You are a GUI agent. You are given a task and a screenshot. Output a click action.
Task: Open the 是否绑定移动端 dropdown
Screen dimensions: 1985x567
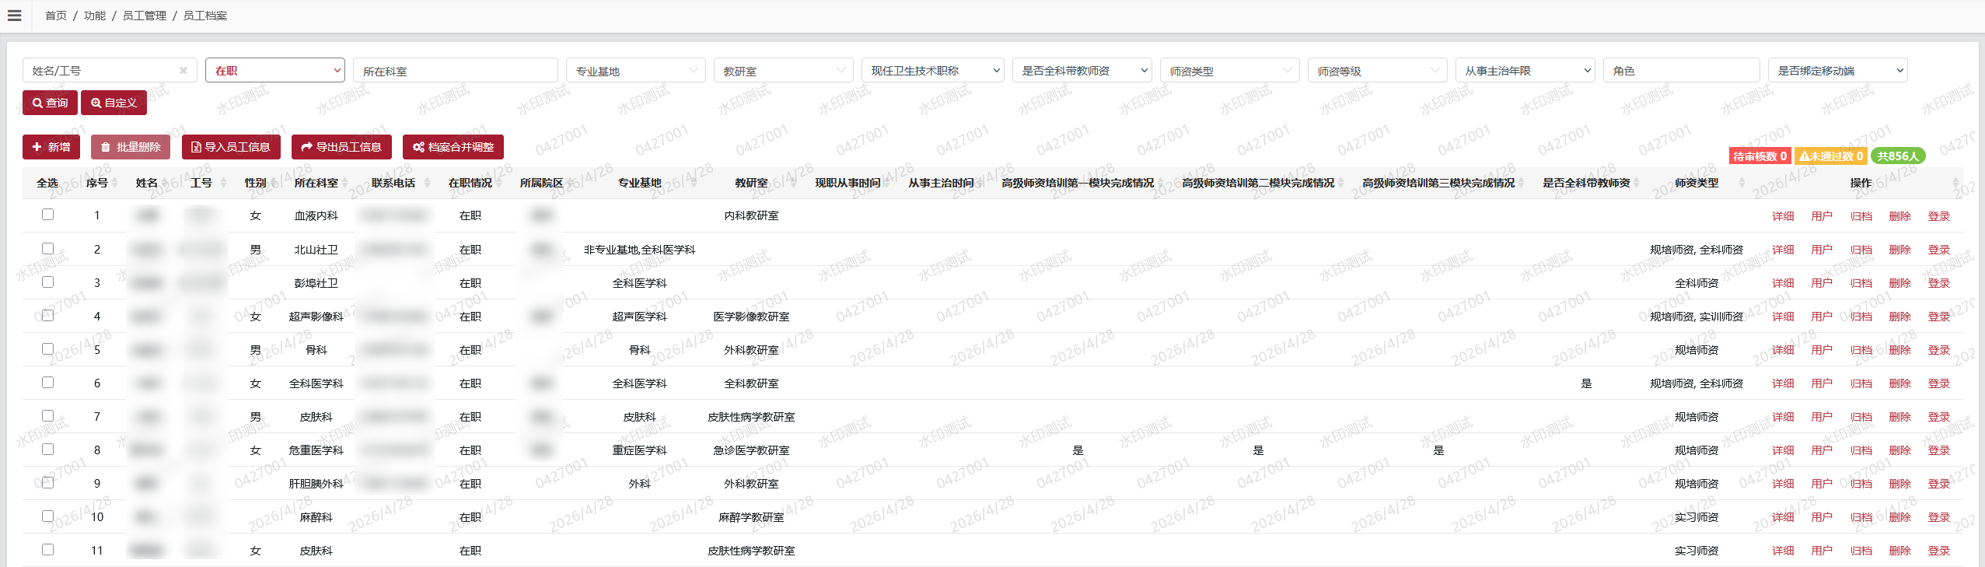pyautogui.click(x=1838, y=70)
